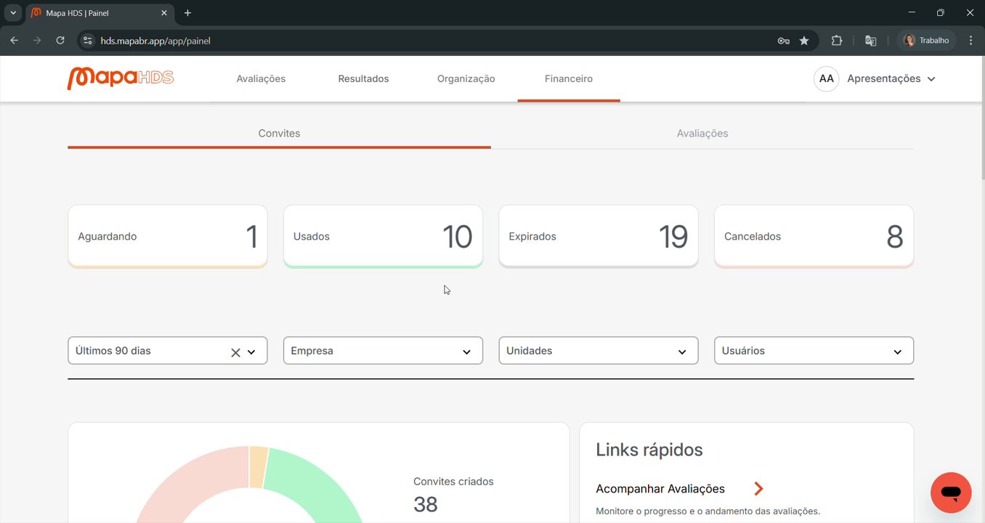985x523 pixels.
Task: Click the Cancelados card
Action: (x=814, y=236)
